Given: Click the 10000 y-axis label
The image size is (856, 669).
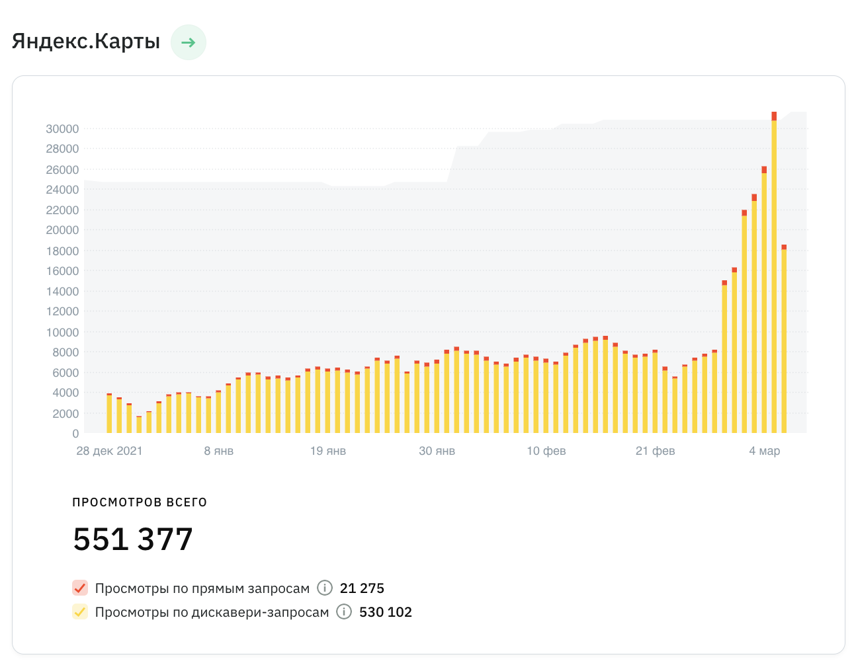Looking at the screenshot, I should click(x=62, y=333).
